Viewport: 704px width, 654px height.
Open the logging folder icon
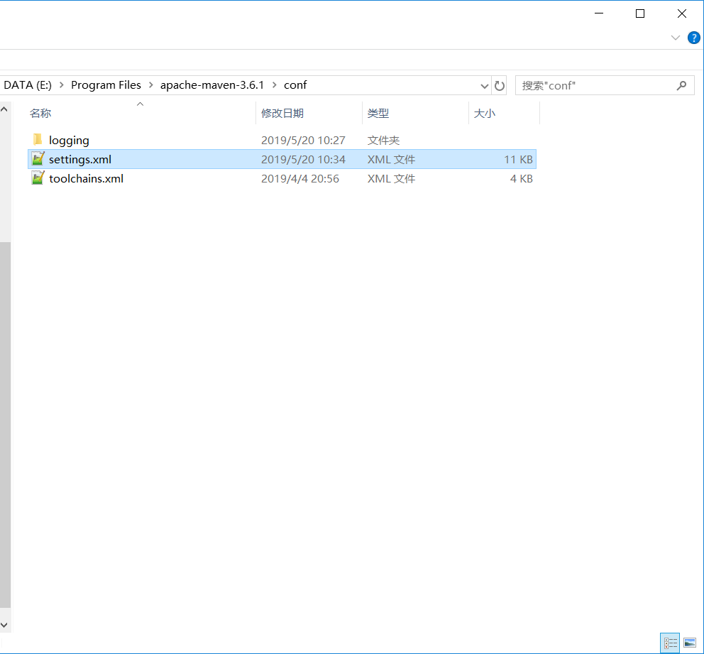(38, 140)
